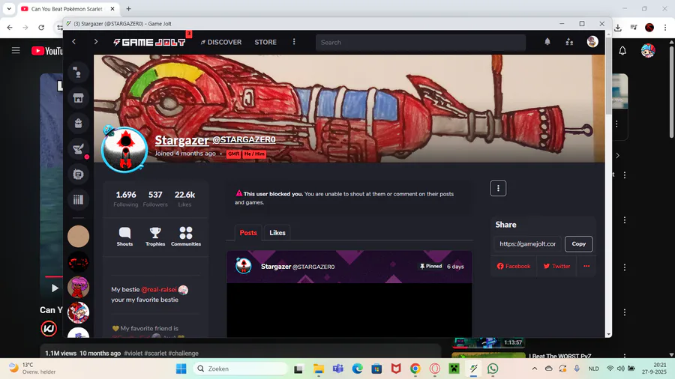Click the Pinned label on the post
675x379 pixels.
pyautogui.click(x=431, y=267)
